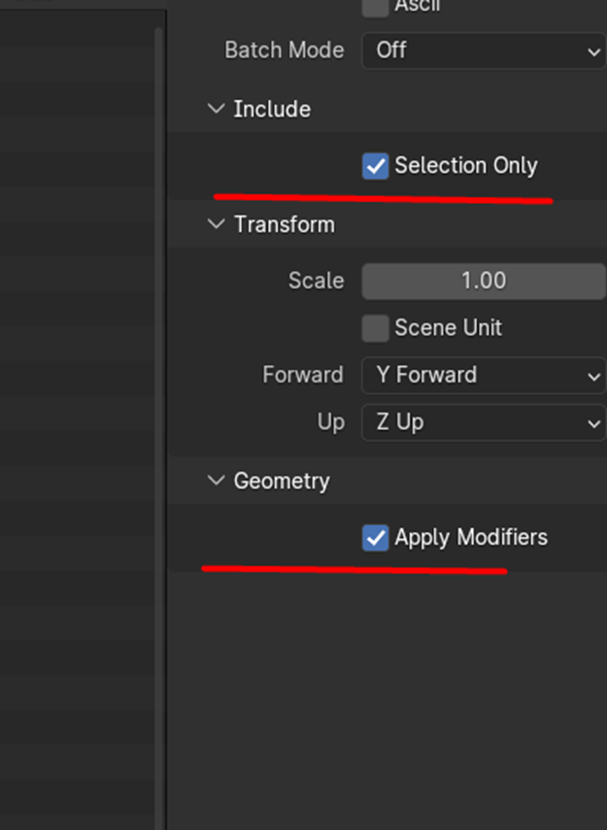This screenshot has width=607, height=830.
Task: Click the Geometry section header label
Action: pyautogui.click(x=282, y=481)
